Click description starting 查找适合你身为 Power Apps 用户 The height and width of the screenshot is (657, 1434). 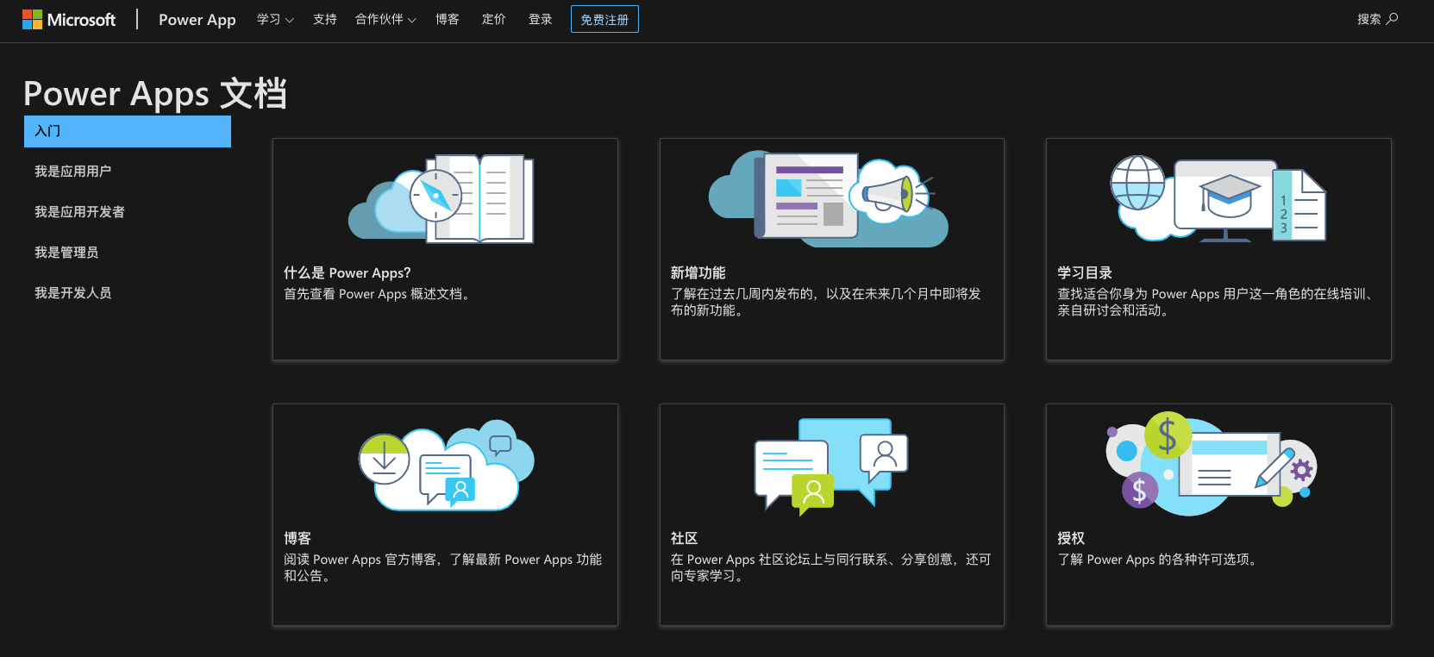click(x=1216, y=302)
